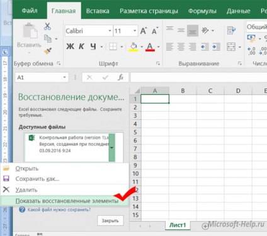
Task: Open the font size 11 dropdown
Action: click(135, 31)
